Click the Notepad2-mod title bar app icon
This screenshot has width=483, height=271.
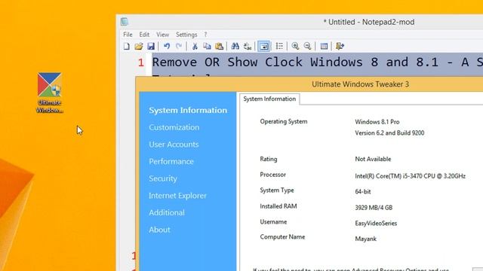tap(125, 22)
